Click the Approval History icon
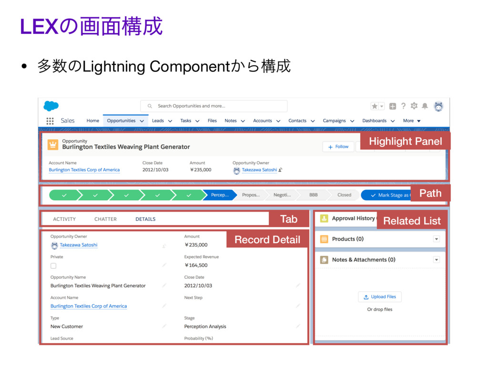Viewport: 488px width, 366px height. point(324,218)
